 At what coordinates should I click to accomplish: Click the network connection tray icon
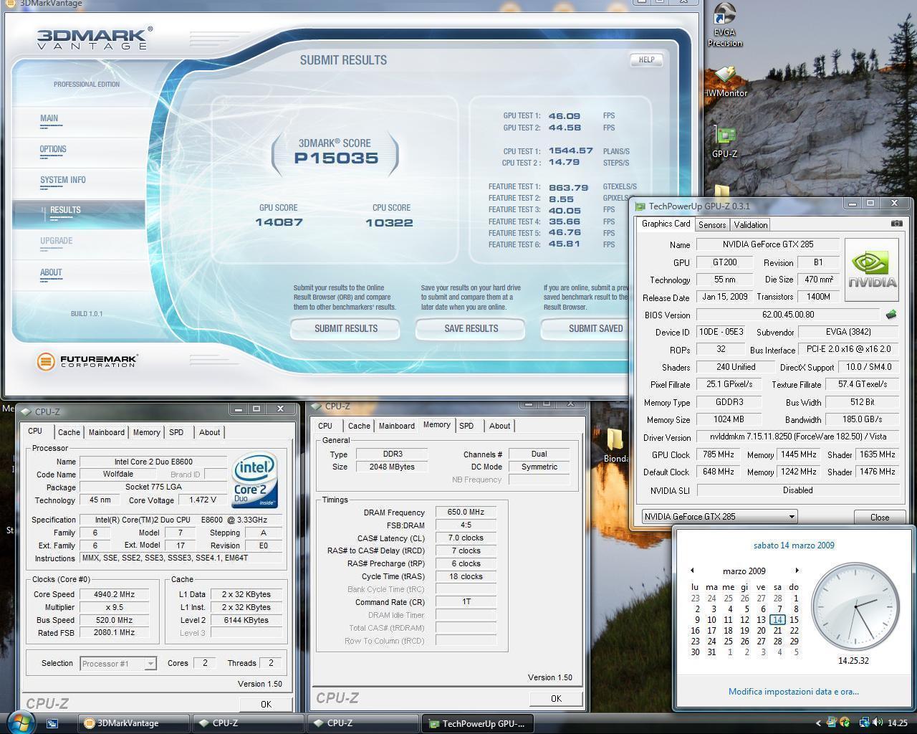point(864,723)
